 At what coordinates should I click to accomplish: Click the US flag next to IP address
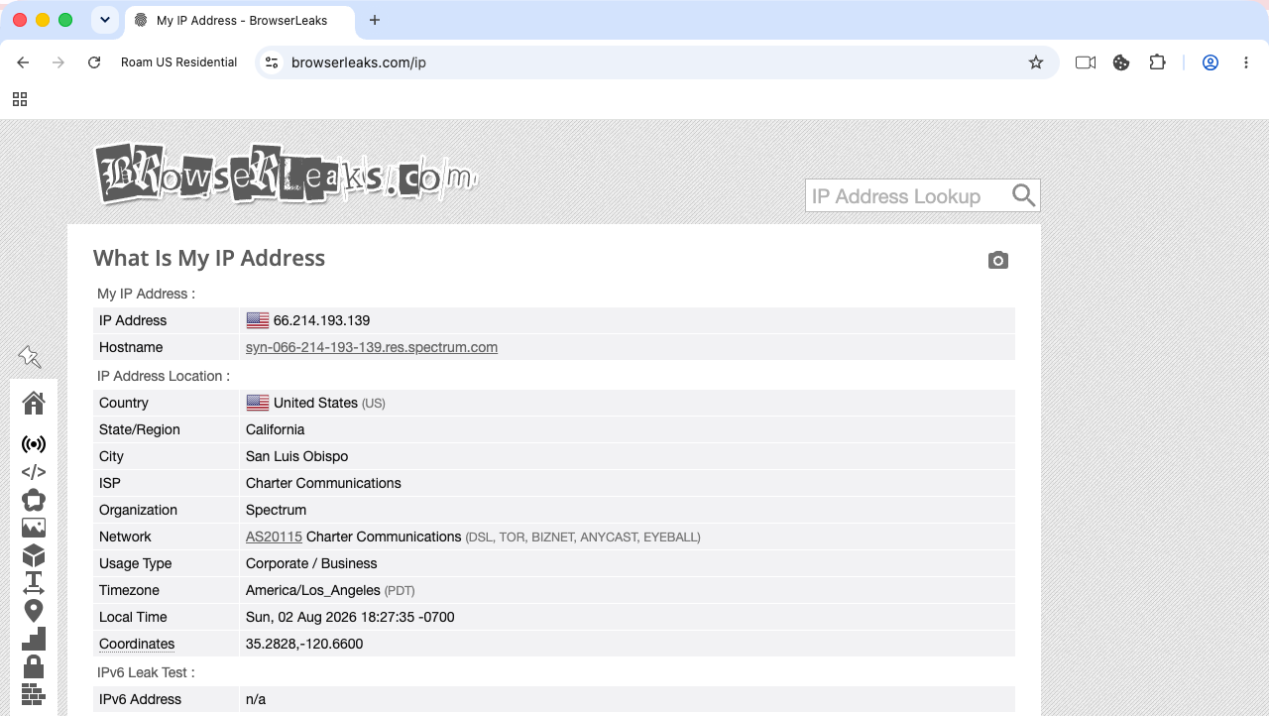tap(258, 320)
